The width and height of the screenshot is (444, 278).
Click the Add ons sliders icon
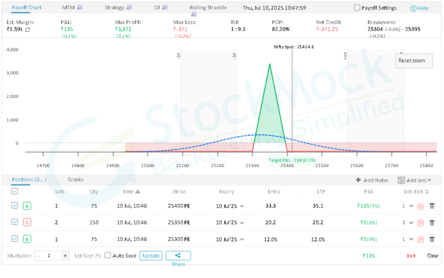pyautogui.click(x=401, y=180)
